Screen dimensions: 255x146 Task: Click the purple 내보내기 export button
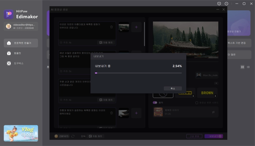pos(214,136)
